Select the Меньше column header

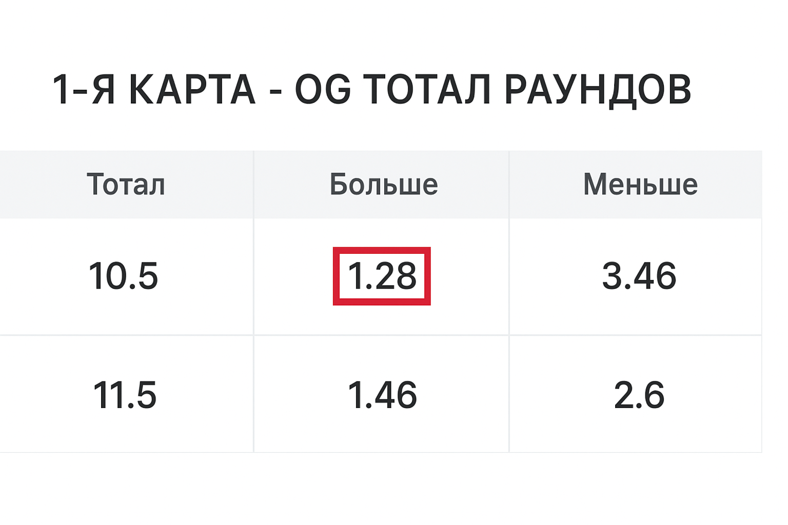[640, 185]
